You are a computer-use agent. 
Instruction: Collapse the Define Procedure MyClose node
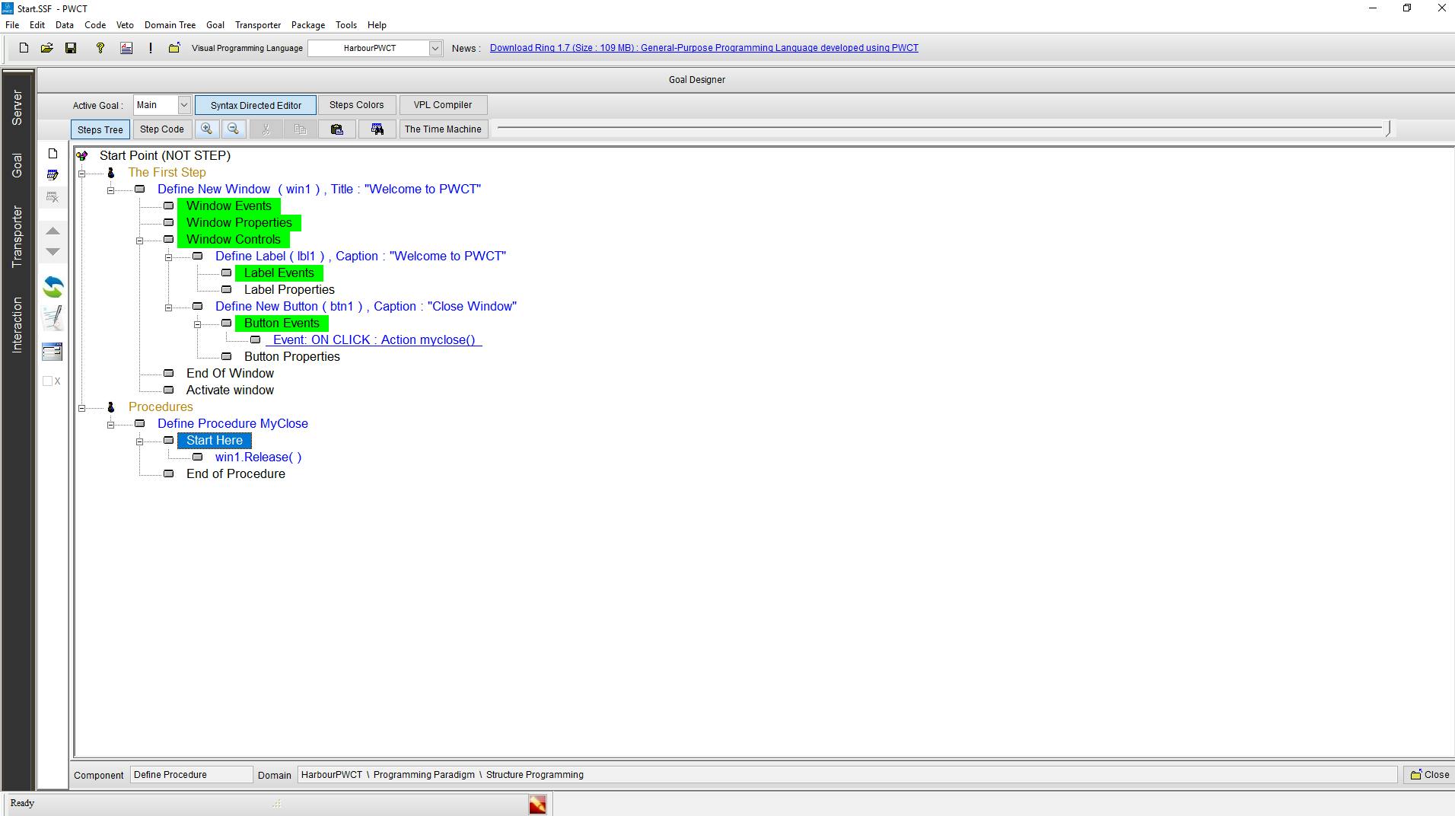pos(111,425)
